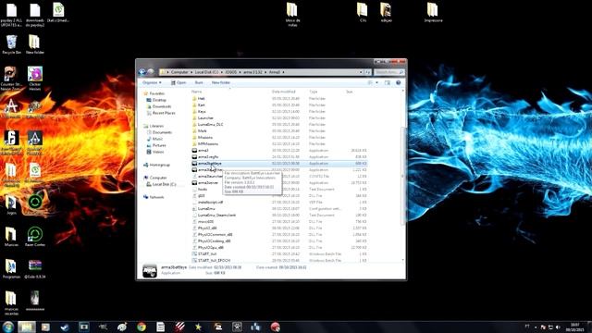Click Windows Explorer taskbar button
Image resolution: width=592 pixels, height=333 pixels.
coord(26,327)
